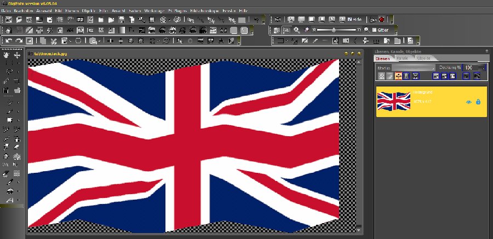Enable the Gitter grid checkbox

[x=375, y=30]
